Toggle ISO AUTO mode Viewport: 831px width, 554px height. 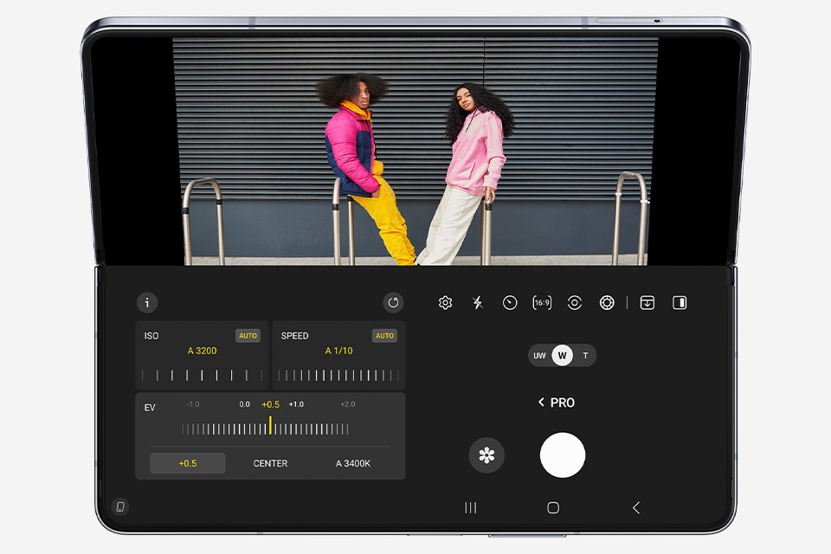pos(248,336)
